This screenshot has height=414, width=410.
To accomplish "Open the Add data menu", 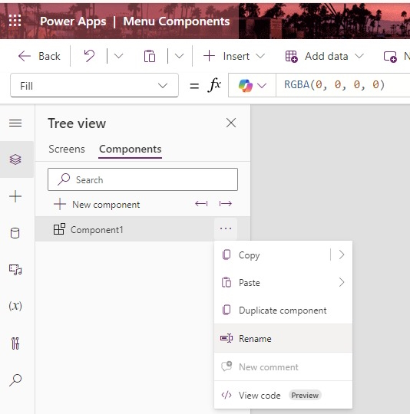I will 324,56.
